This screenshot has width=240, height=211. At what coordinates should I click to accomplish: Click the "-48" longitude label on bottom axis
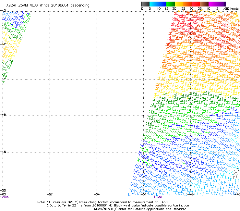(x=191, y=194)
